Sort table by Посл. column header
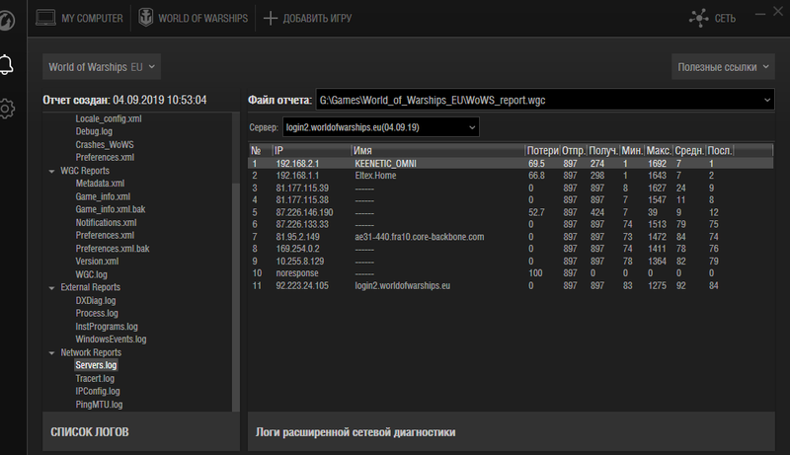Screen dimensions: 790x455 (x=720, y=150)
